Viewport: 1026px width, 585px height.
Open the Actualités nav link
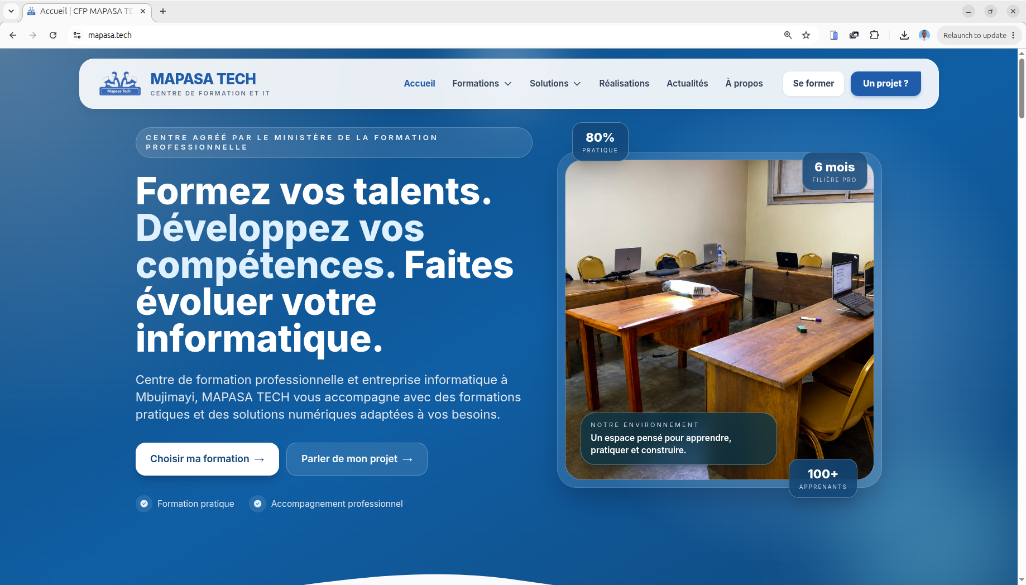[687, 83]
